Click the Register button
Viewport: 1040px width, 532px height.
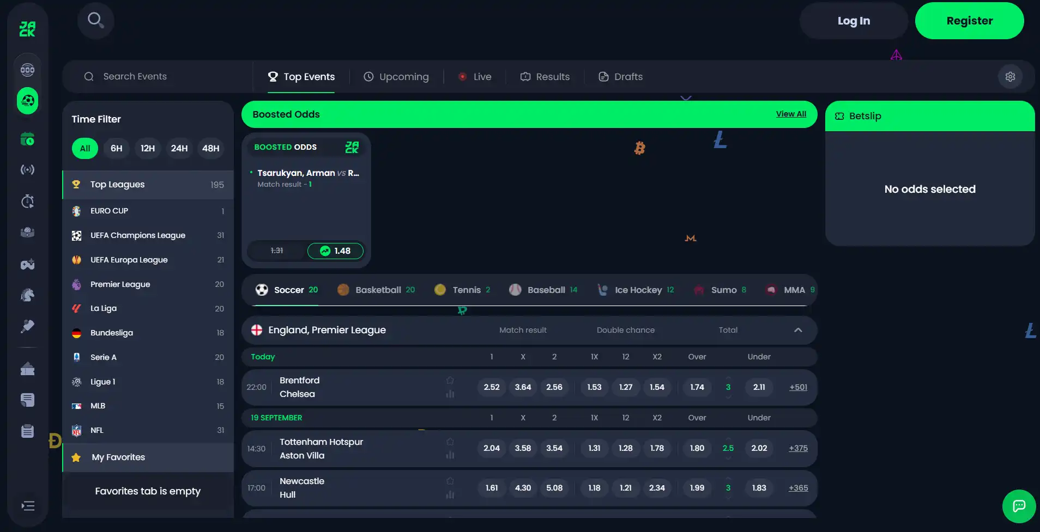point(969,21)
